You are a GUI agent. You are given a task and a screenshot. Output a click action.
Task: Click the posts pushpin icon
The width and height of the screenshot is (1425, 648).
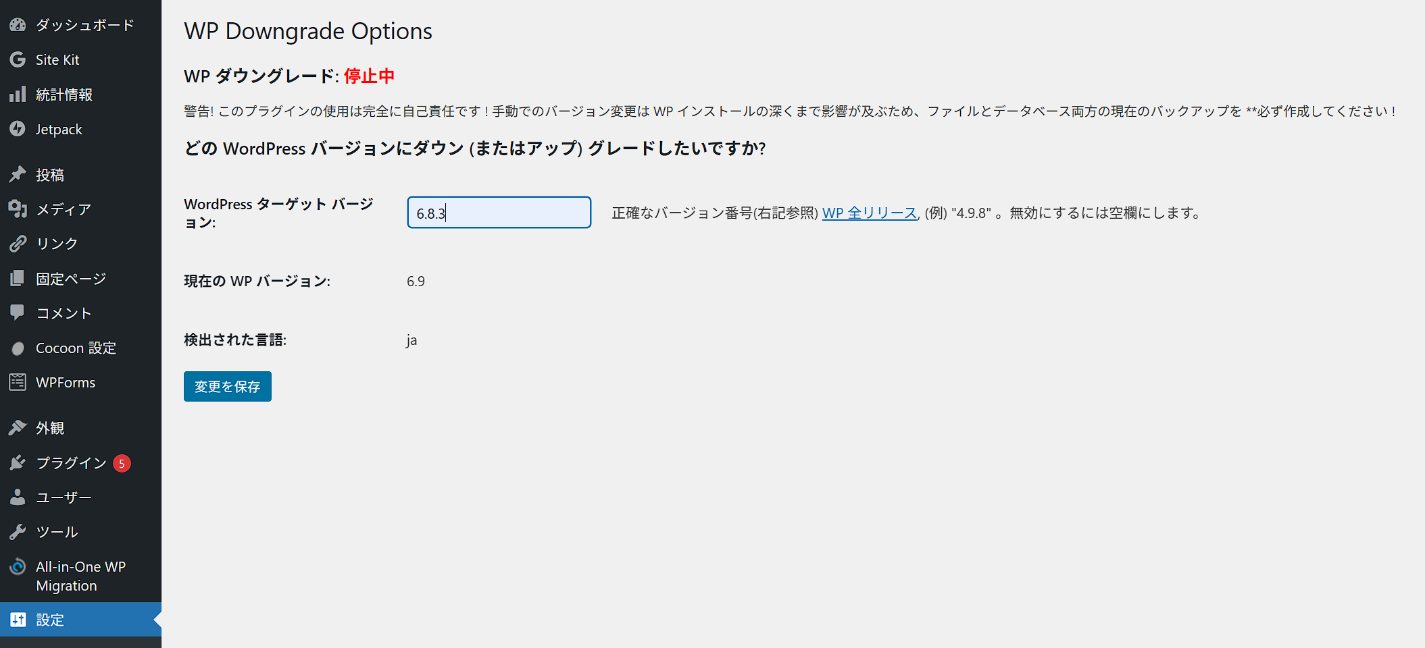tap(18, 175)
